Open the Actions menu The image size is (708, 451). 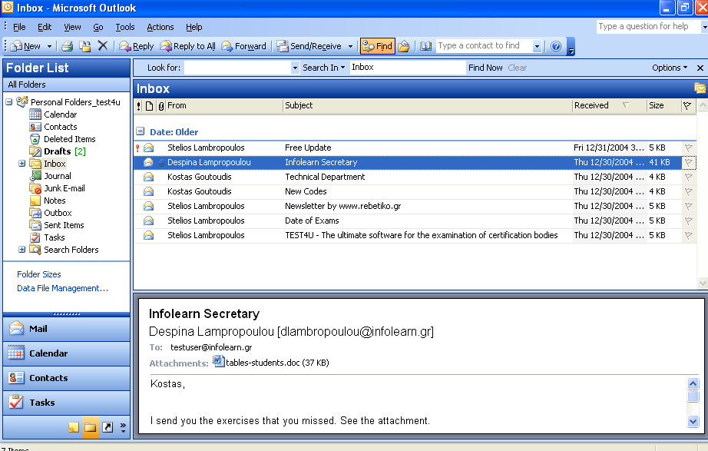(160, 27)
